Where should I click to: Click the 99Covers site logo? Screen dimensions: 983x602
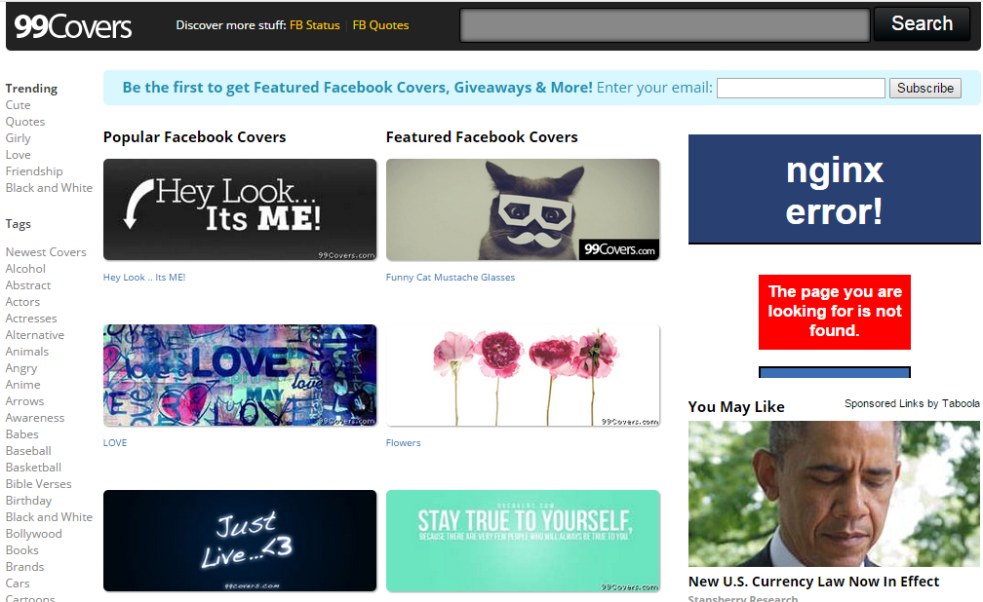pos(73,26)
